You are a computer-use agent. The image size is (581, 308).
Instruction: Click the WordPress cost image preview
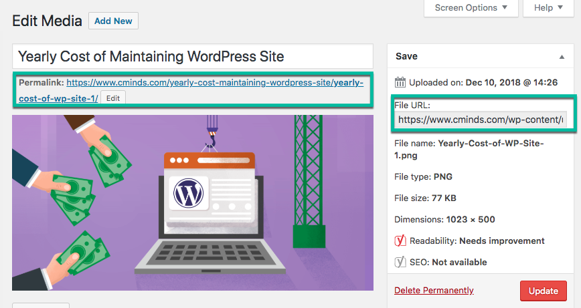pos(193,202)
